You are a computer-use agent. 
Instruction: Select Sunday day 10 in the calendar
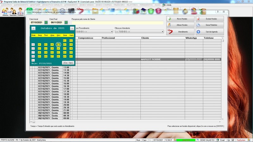pos(33,49)
